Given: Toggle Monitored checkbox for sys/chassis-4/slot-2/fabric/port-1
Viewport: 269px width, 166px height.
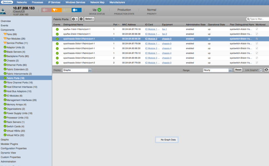Looking at the screenshot, I should pyautogui.click(x=257, y=48).
